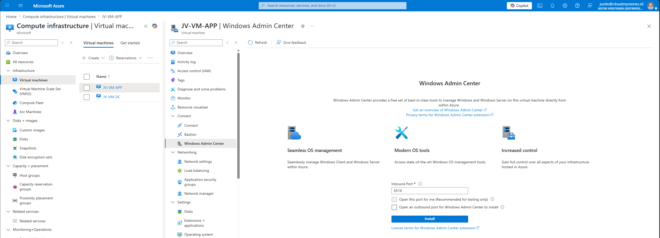Image resolution: width=660 pixels, height=238 pixels.
Task: Click Give feedback in the toolbar
Action: point(291,42)
